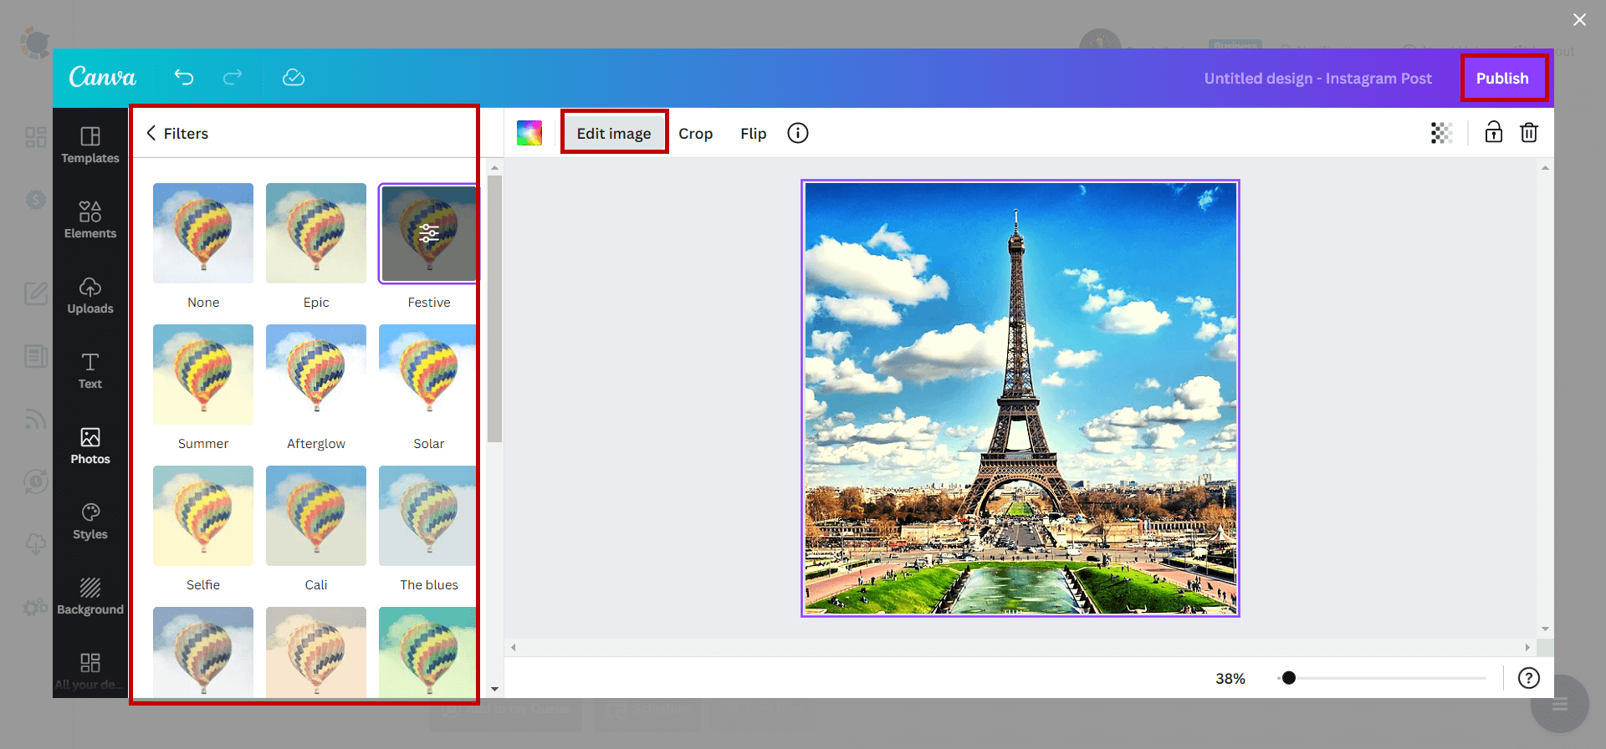Click the filters panel scroll-up arrow

(x=494, y=168)
